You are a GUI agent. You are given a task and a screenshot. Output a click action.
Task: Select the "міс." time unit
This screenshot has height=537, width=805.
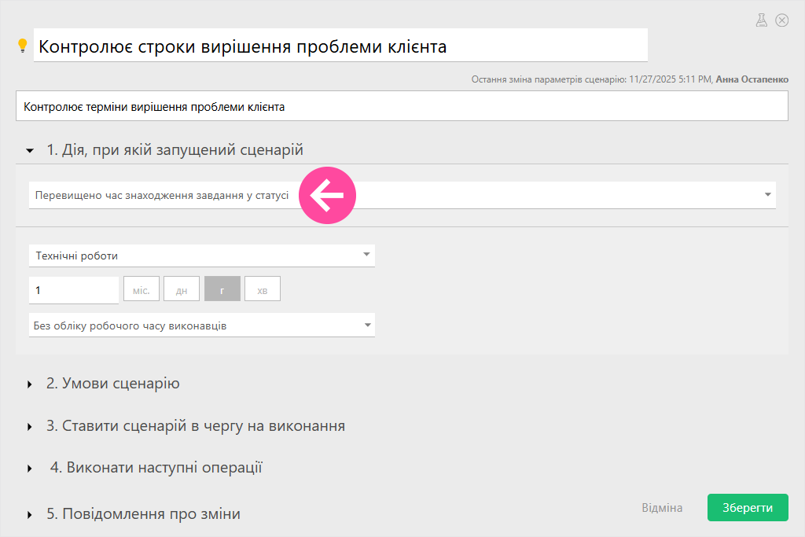(142, 289)
